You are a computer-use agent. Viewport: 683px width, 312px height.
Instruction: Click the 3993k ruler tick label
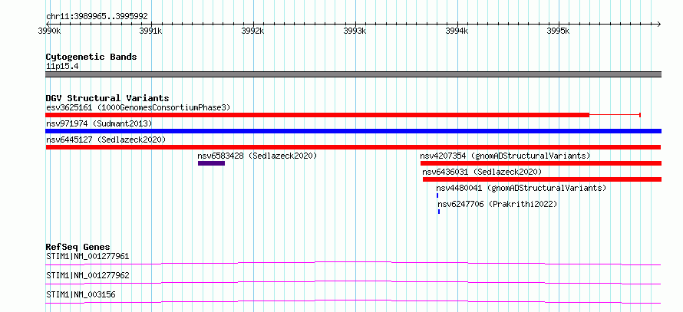click(355, 31)
